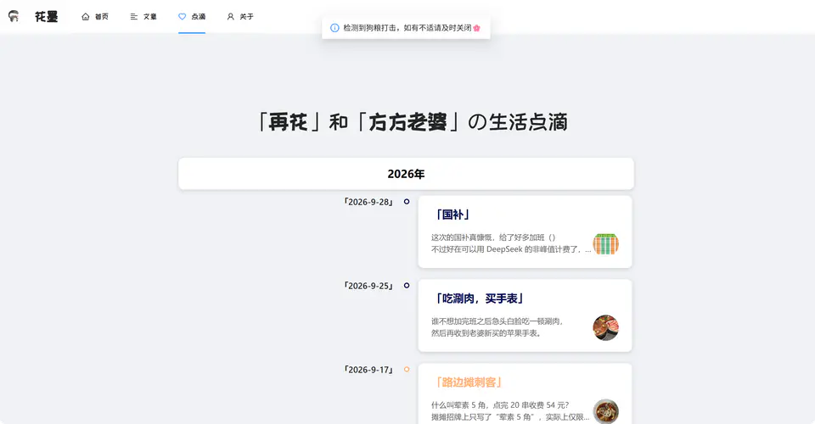Click the 2026年 year header

pyautogui.click(x=406, y=174)
